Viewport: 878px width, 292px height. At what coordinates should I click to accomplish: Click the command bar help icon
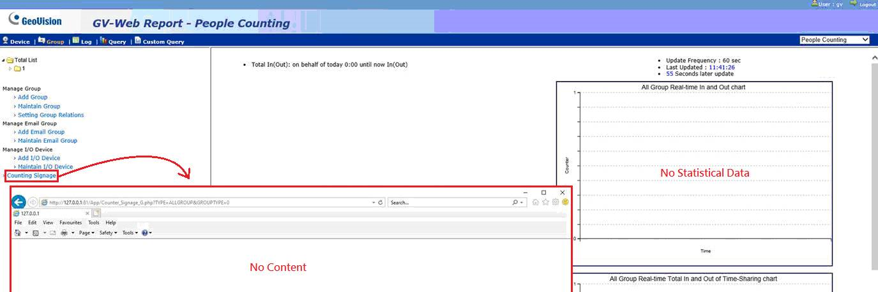[145, 233]
